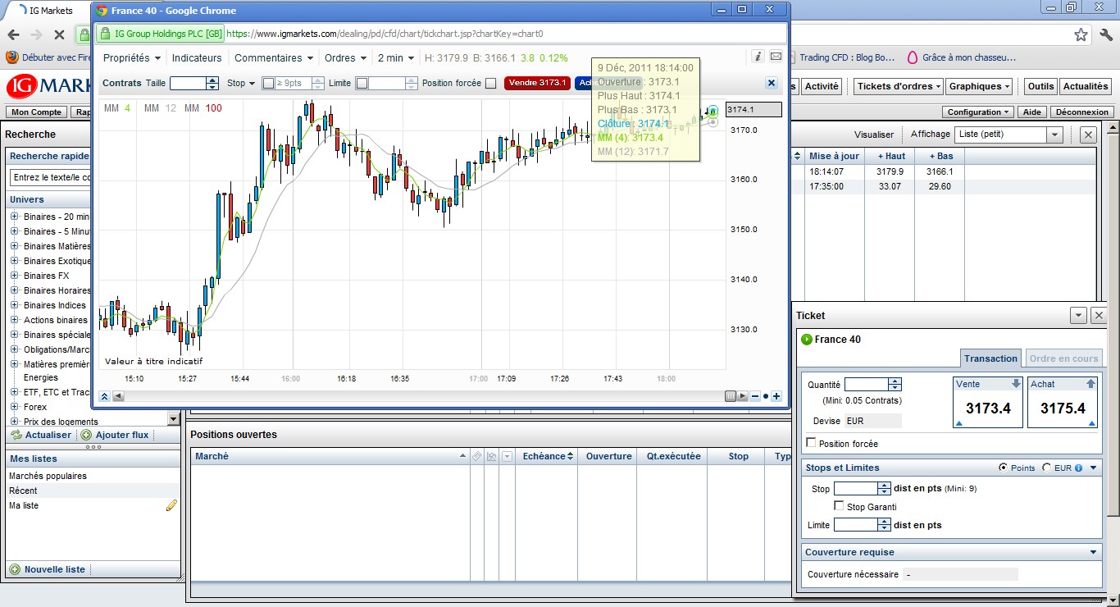
Task: Collapse chart with double-chevron icon
Action: (x=105, y=396)
